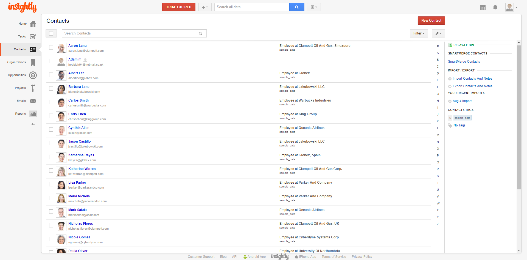The image size is (527, 260).
Task: Click the blue global search button
Action: coord(297,7)
